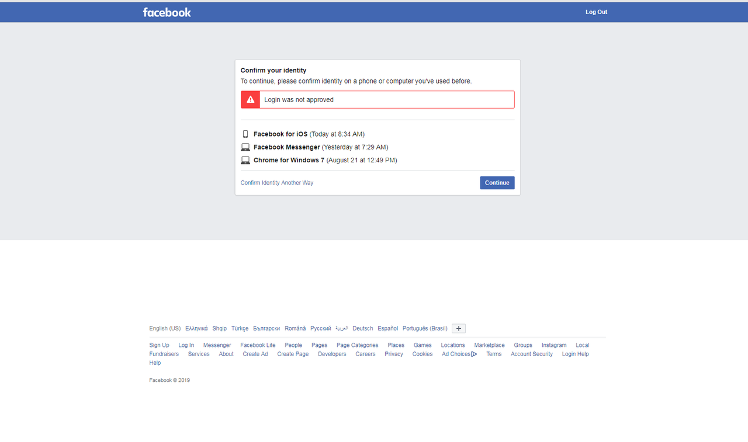Click the Facebook © 2019 copyright text
Viewport: 748px width, 442px height.
pos(169,381)
